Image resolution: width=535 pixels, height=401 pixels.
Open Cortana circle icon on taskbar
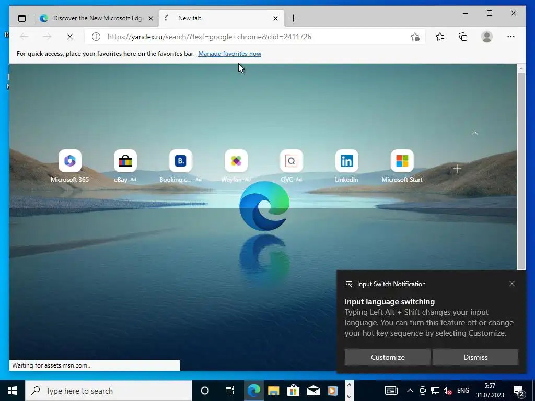coord(205,391)
